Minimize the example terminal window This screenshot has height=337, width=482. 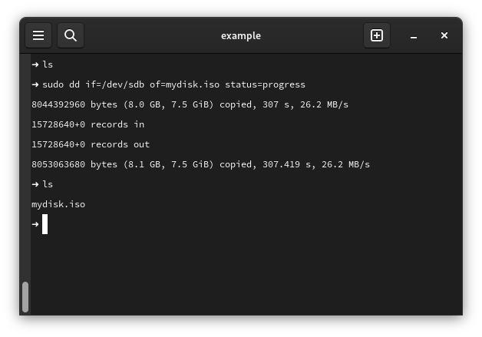(x=414, y=35)
